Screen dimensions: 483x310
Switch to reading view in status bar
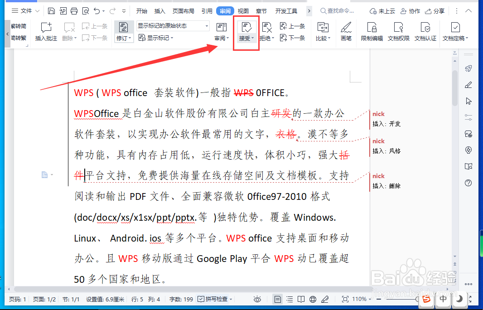click(x=301, y=299)
